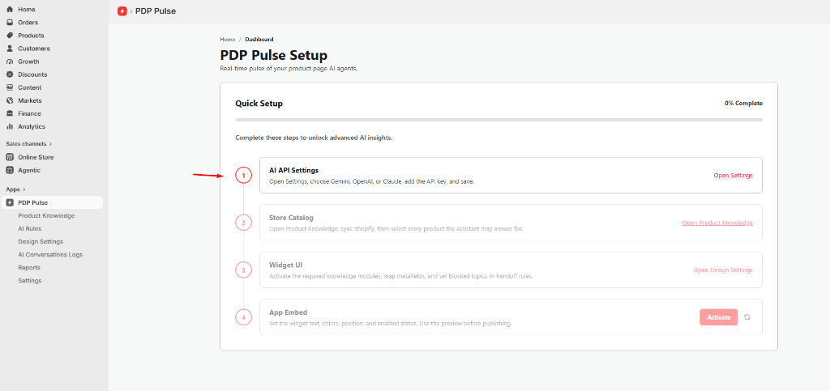Click the Markets globe icon
The image size is (830, 391).
(x=10, y=100)
